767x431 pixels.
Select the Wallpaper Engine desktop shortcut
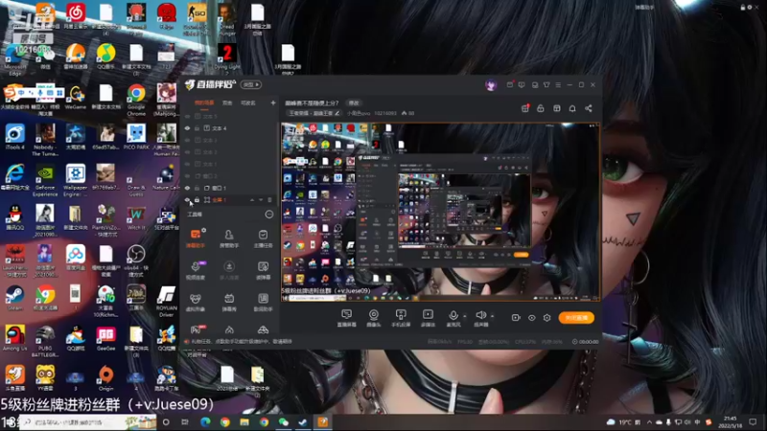pyautogui.click(x=76, y=181)
